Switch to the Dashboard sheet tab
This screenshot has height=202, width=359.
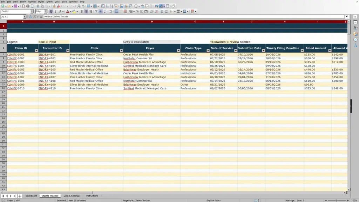click(x=31, y=196)
